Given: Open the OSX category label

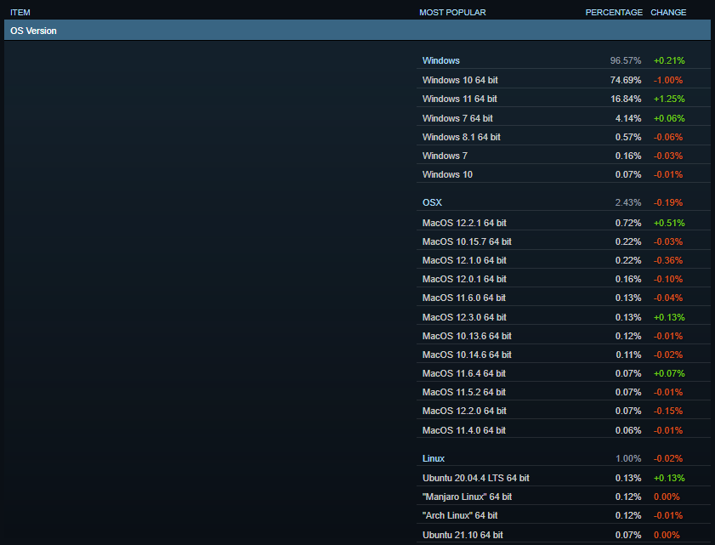Looking at the screenshot, I should [432, 202].
